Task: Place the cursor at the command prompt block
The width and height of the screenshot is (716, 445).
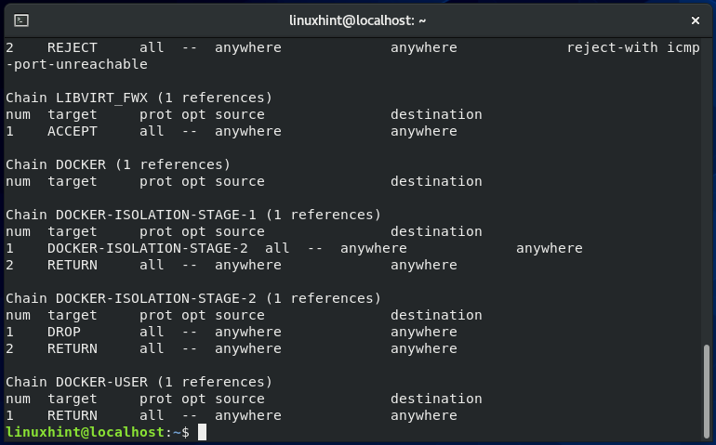Action: click(202, 432)
